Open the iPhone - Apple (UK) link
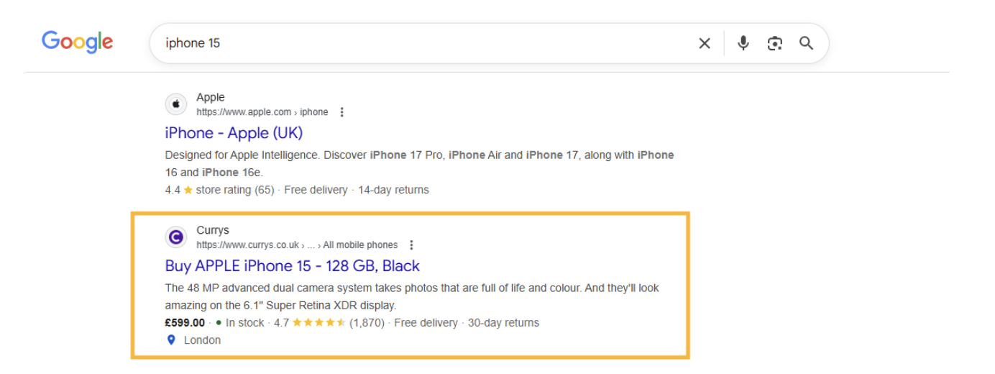995x374 pixels. 234,133
